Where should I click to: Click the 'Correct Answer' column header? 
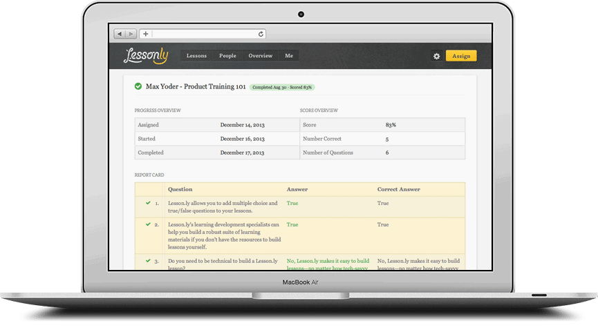tap(398, 189)
